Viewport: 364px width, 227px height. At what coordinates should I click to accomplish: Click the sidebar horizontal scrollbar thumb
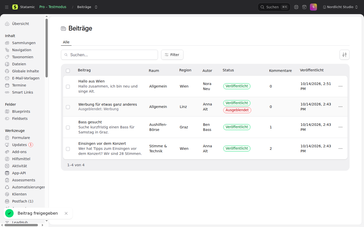(21, 225)
